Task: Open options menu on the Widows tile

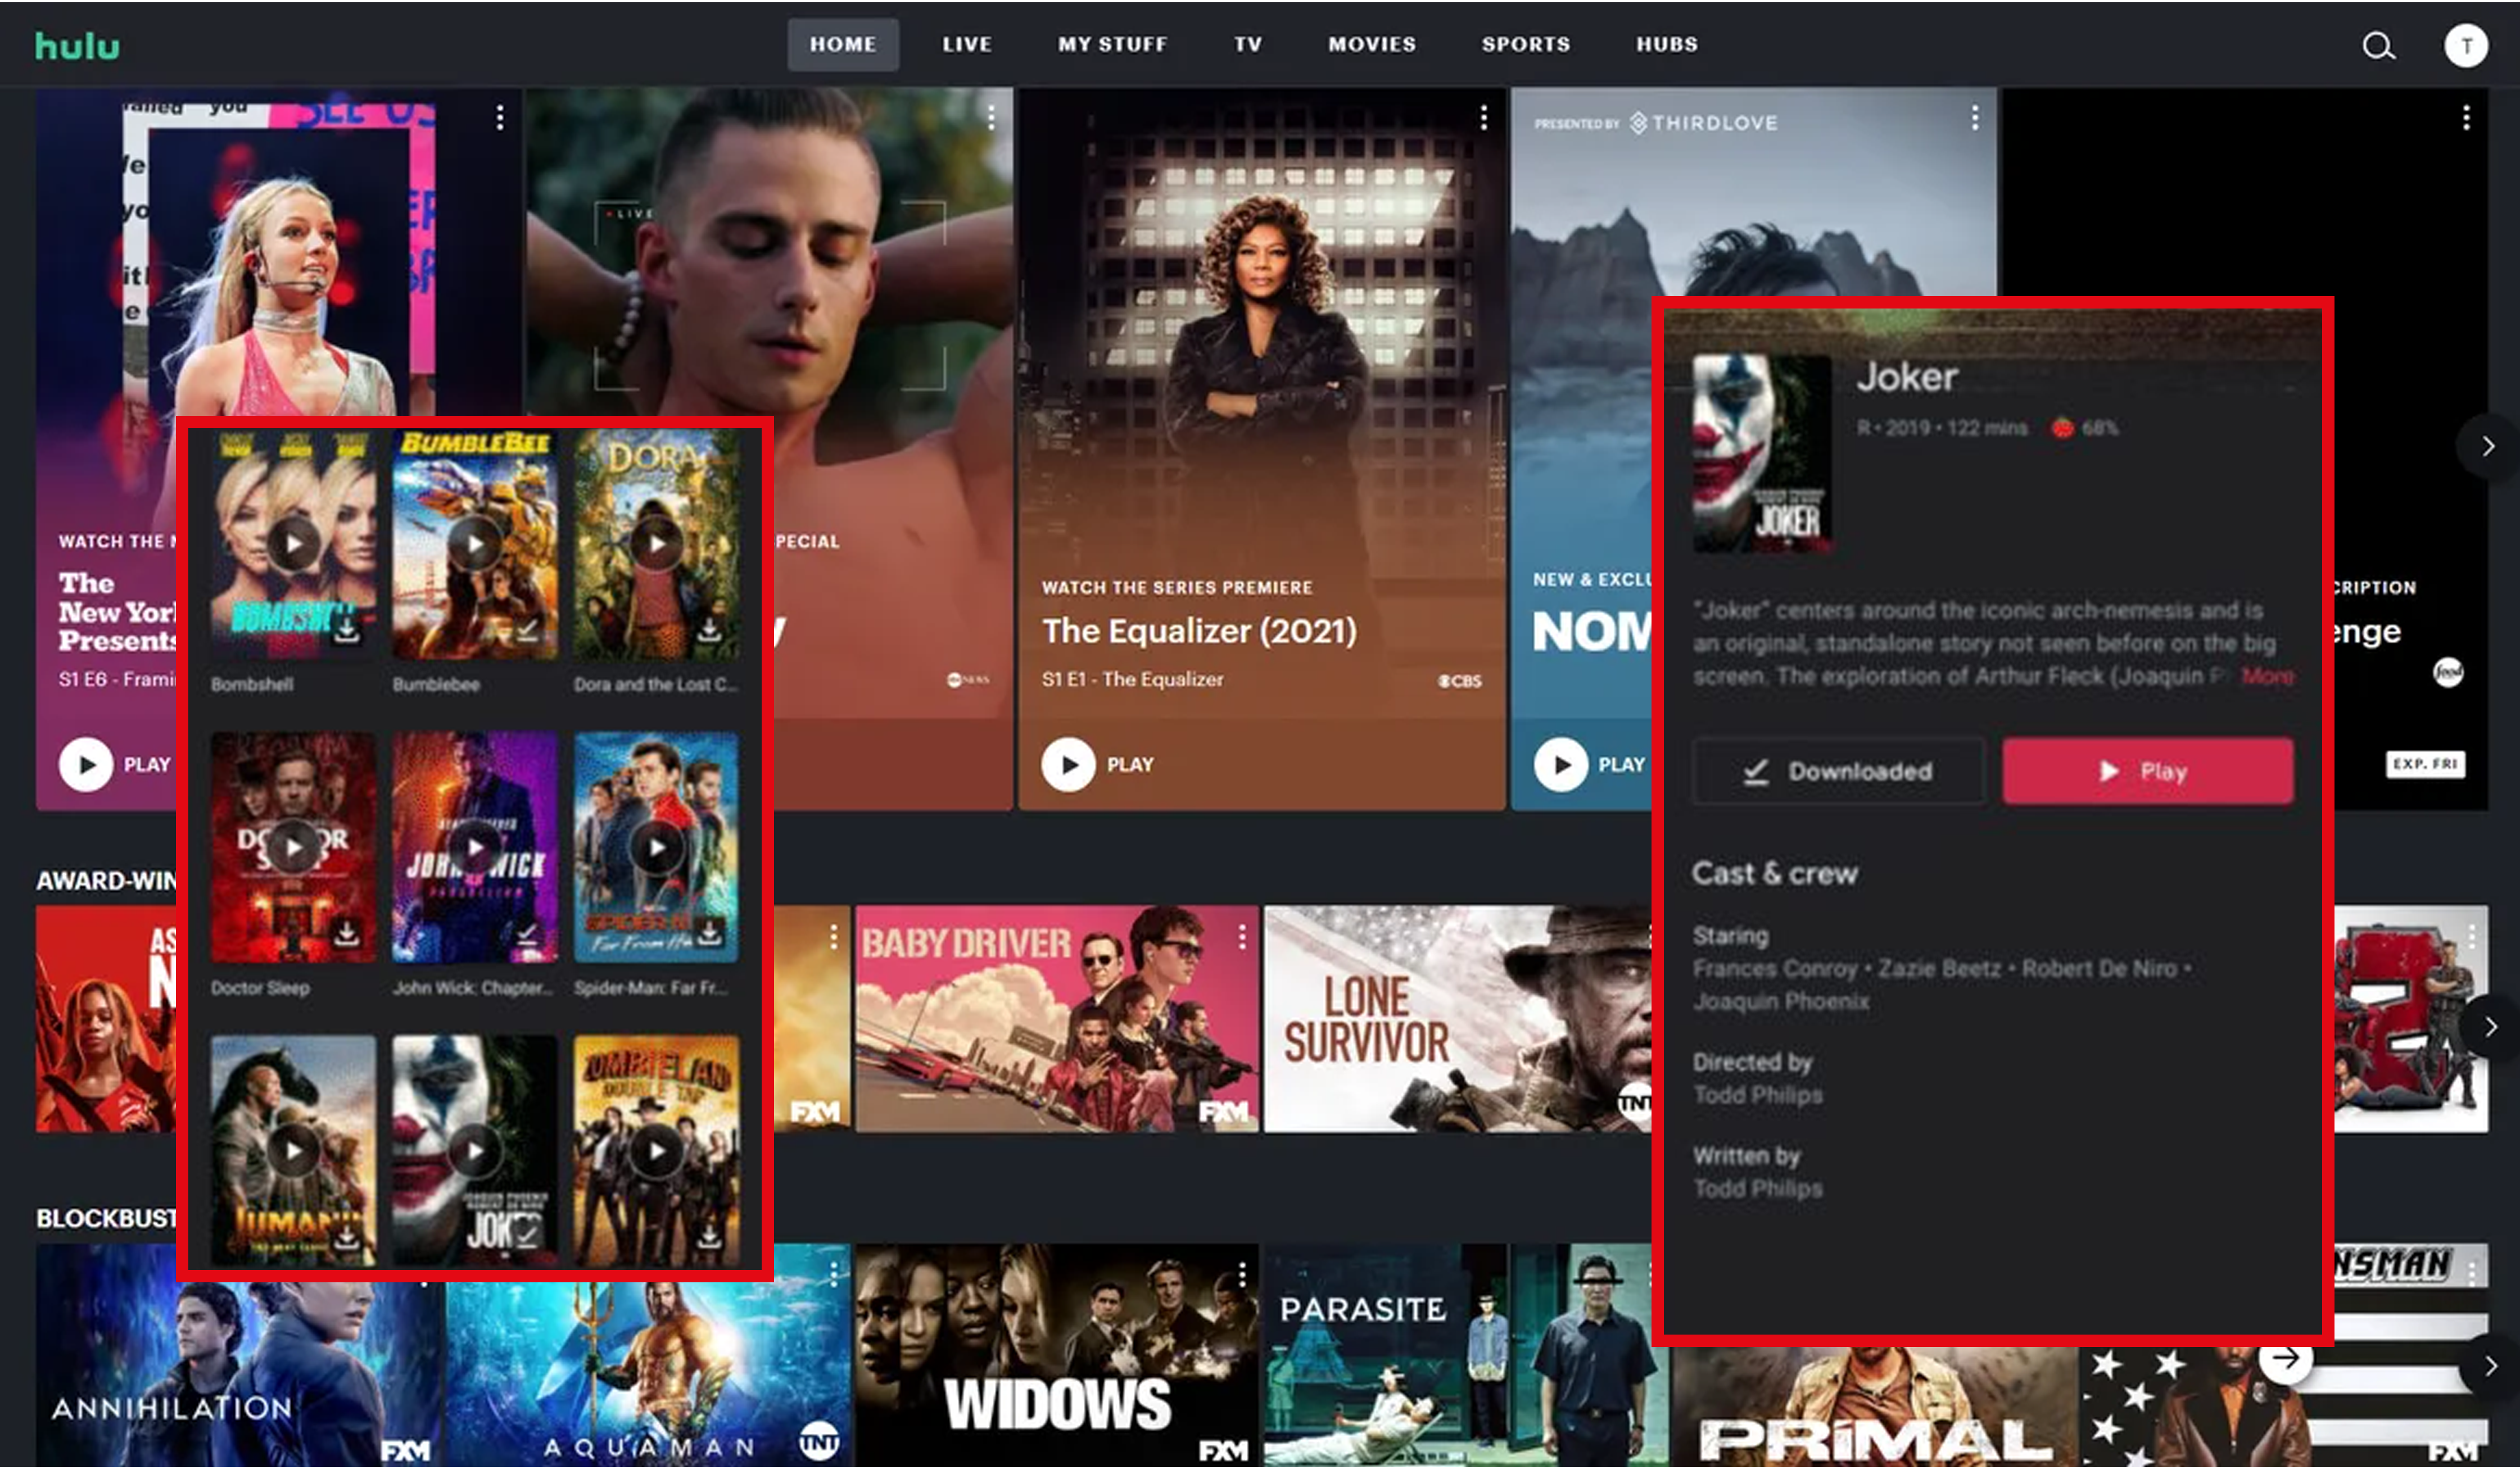Action: [1241, 1274]
